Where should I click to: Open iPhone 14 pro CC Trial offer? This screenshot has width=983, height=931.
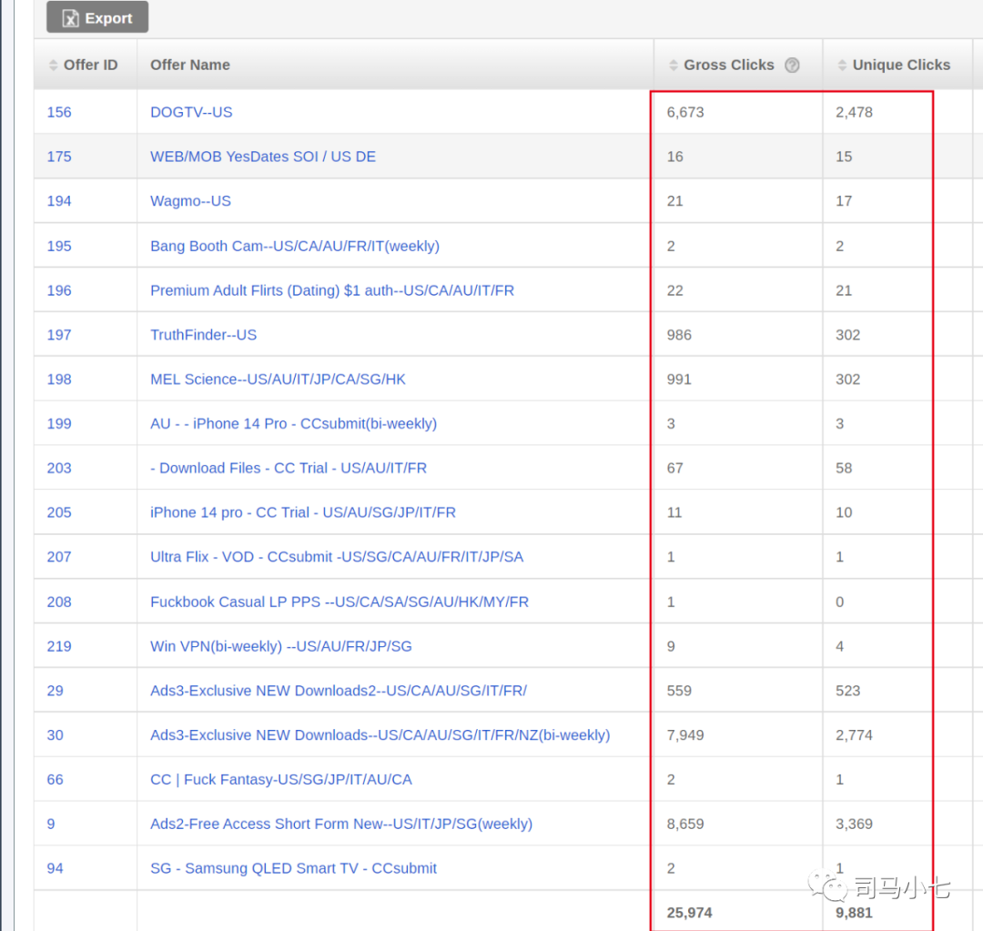tap(303, 512)
